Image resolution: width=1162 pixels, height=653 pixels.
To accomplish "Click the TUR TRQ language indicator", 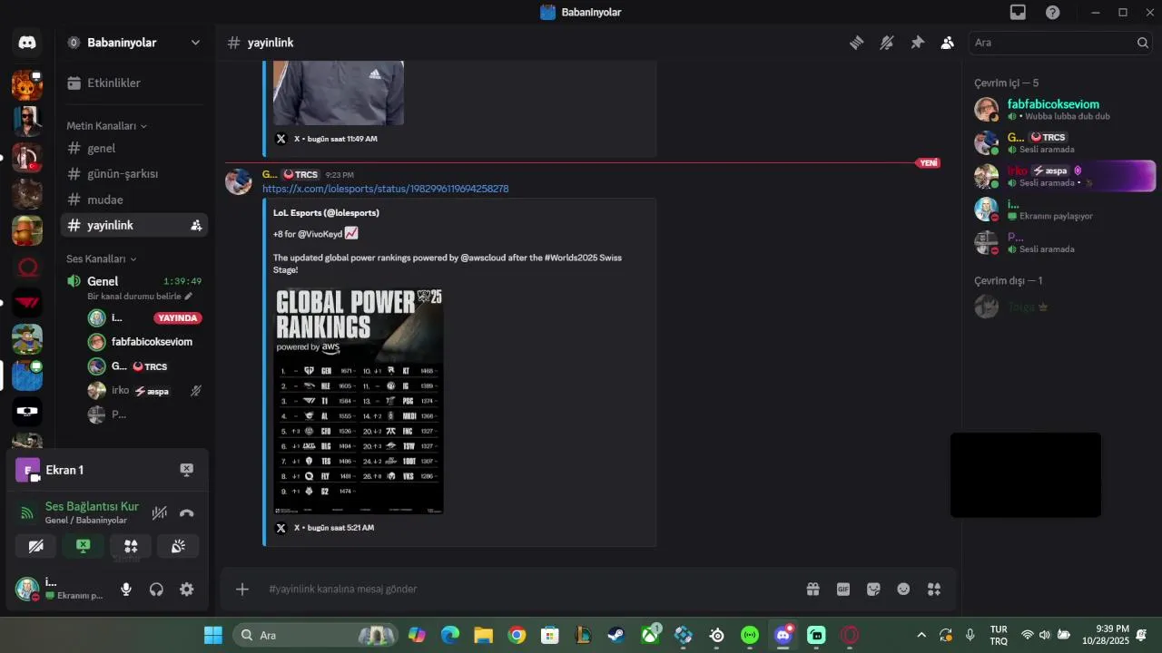I will [999, 635].
